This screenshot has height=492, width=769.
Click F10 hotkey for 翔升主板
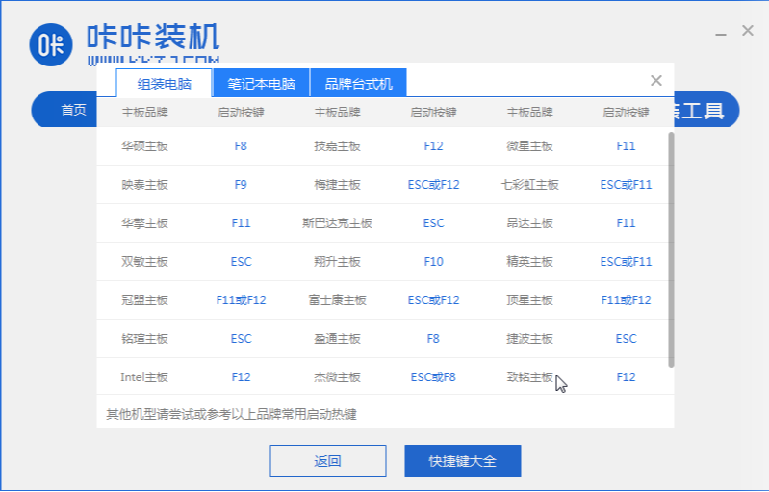(x=433, y=262)
